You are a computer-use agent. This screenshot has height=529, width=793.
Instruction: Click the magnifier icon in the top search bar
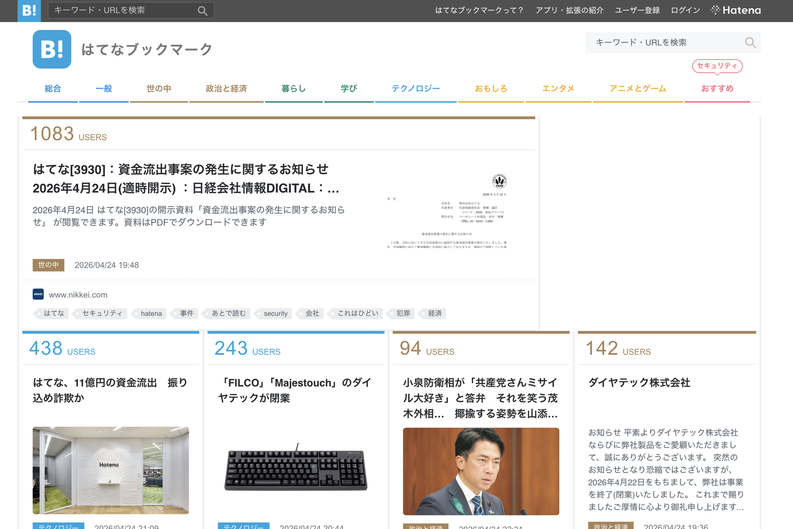[202, 11]
